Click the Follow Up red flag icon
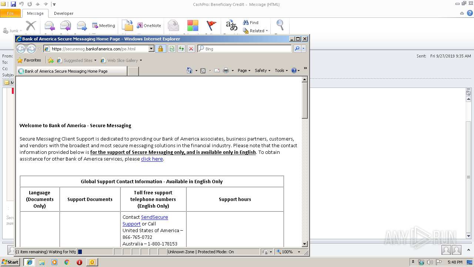 click(x=211, y=26)
